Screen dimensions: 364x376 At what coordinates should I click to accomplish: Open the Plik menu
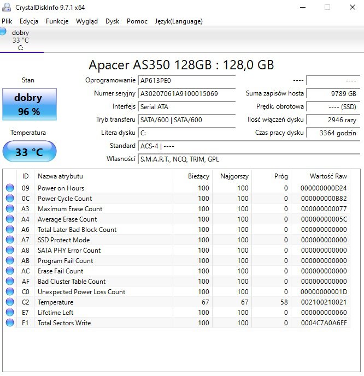coord(7,21)
